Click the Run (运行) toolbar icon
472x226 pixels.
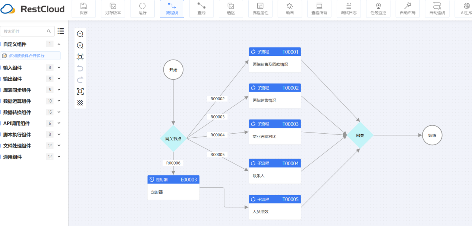click(142, 9)
